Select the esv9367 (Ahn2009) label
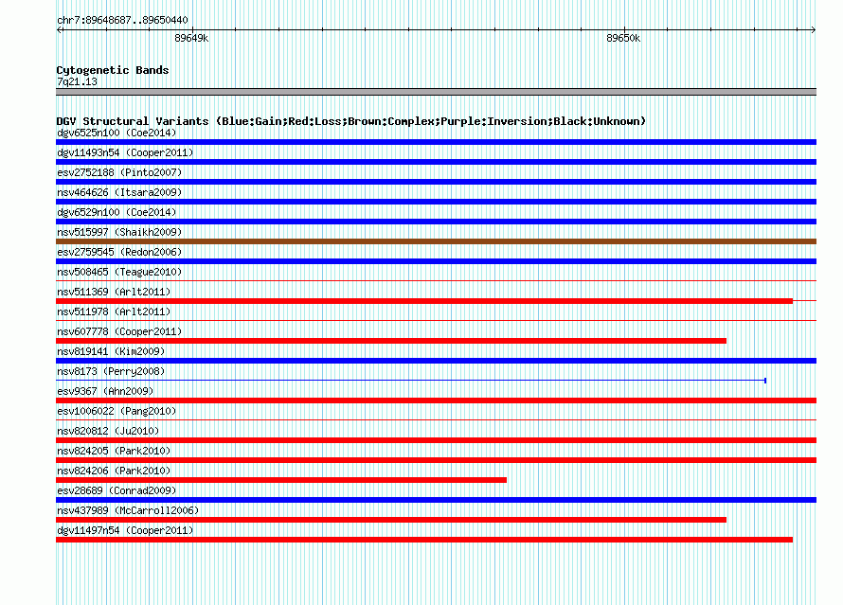This screenshot has width=843, height=605. coord(105,391)
